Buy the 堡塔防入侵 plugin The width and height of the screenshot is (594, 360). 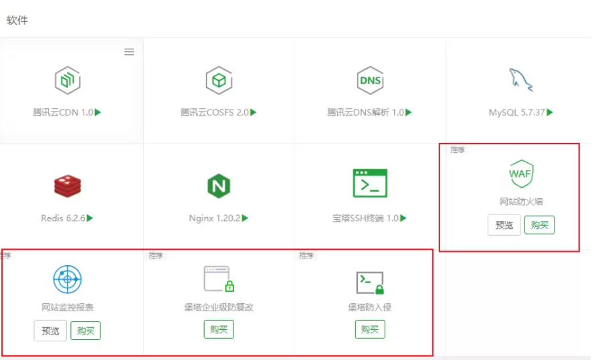point(370,329)
